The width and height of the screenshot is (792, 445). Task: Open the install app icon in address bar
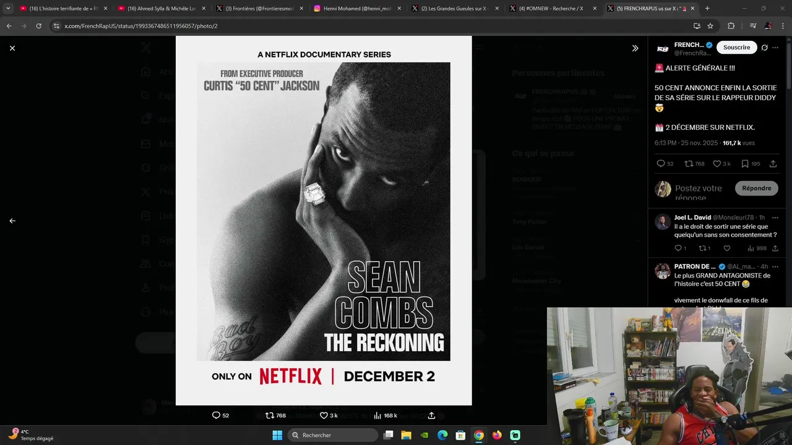point(697,26)
